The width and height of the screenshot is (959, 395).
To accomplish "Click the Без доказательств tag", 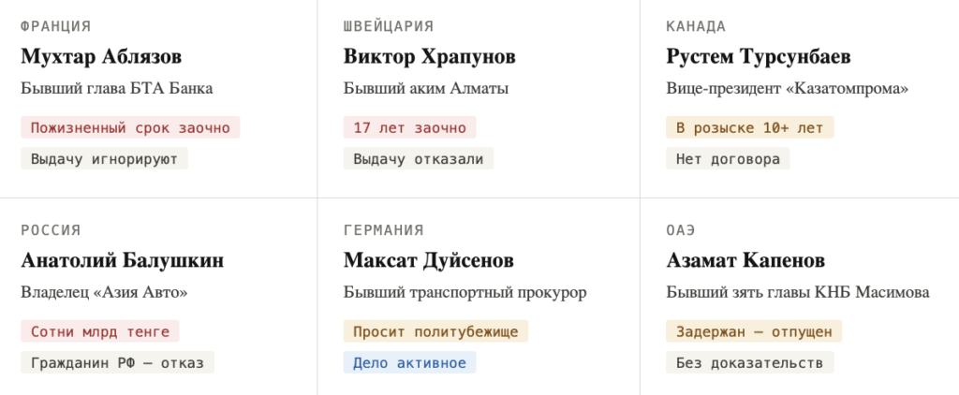I will coord(749,362).
